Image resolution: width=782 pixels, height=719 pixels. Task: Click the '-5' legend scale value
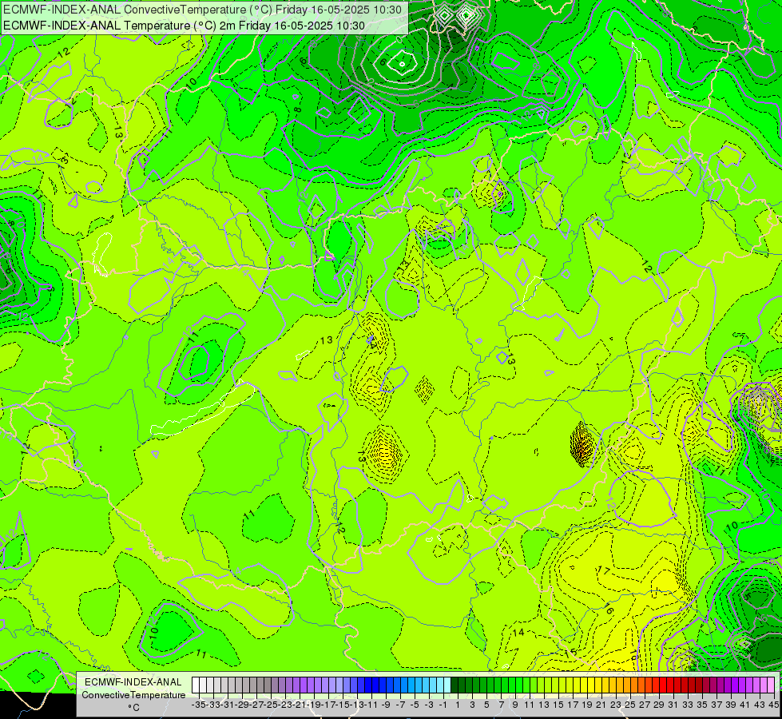pyautogui.click(x=415, y=705)
